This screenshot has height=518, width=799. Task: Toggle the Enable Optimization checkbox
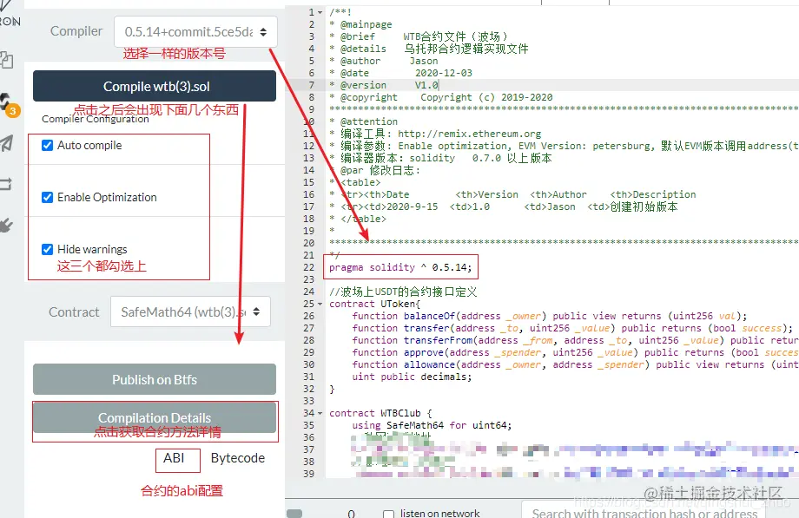point(48,198)
